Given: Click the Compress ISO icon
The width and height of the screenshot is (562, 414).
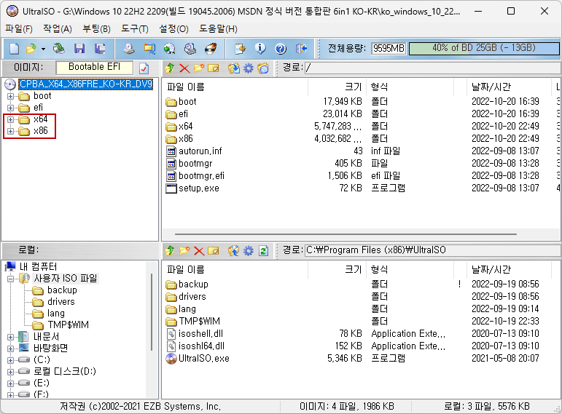Looking at the screenshot, I should [x=149, y=49].
